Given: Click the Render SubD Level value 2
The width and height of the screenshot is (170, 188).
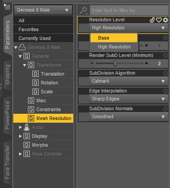Looking at the screenshot, I should 159,64.
